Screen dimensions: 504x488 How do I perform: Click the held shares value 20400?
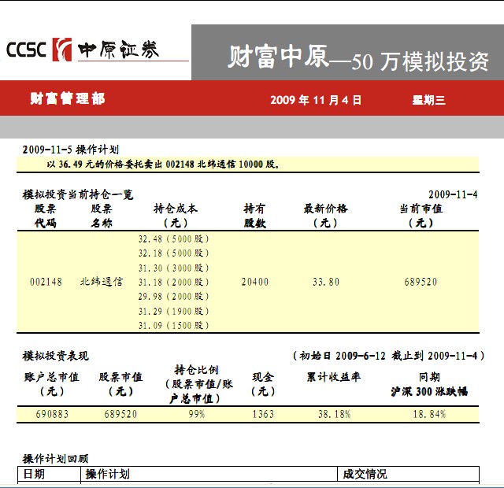click(x=254, y=282)
